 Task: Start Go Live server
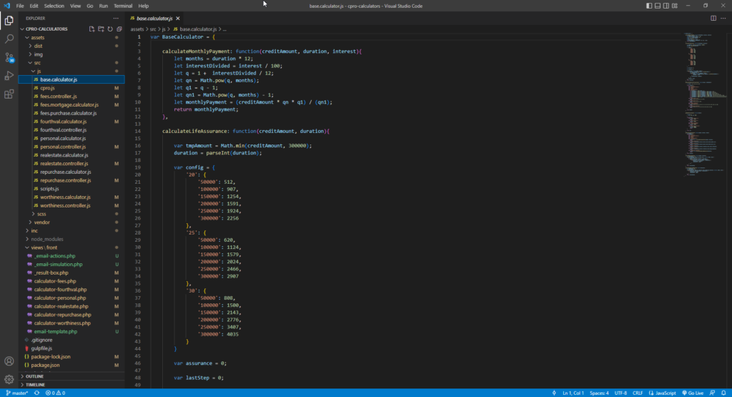(x=693, y=393)
